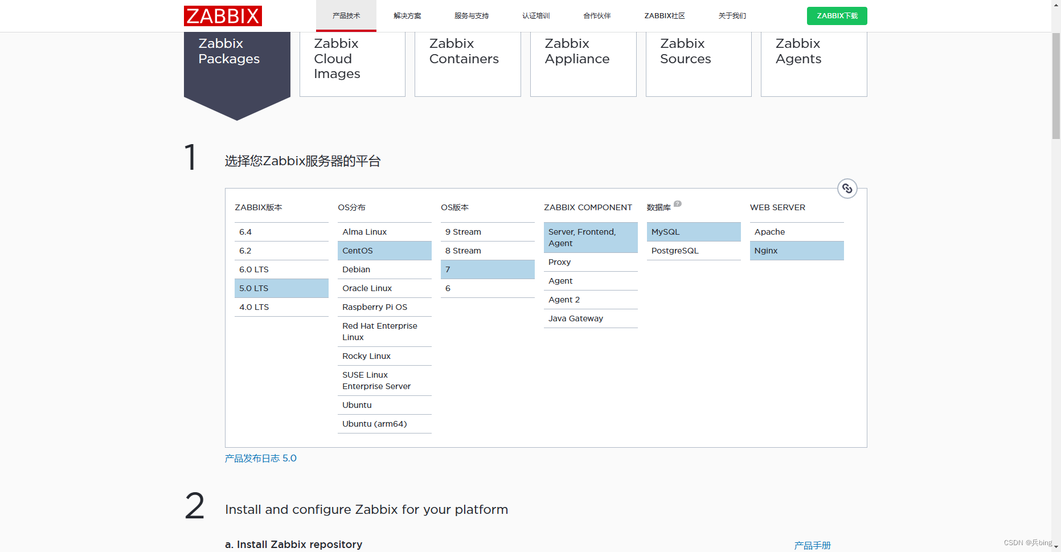Select Zabbix version 4.0 LTS
The width and height of the screenshot is (1061, 552).
coord(281,307)
